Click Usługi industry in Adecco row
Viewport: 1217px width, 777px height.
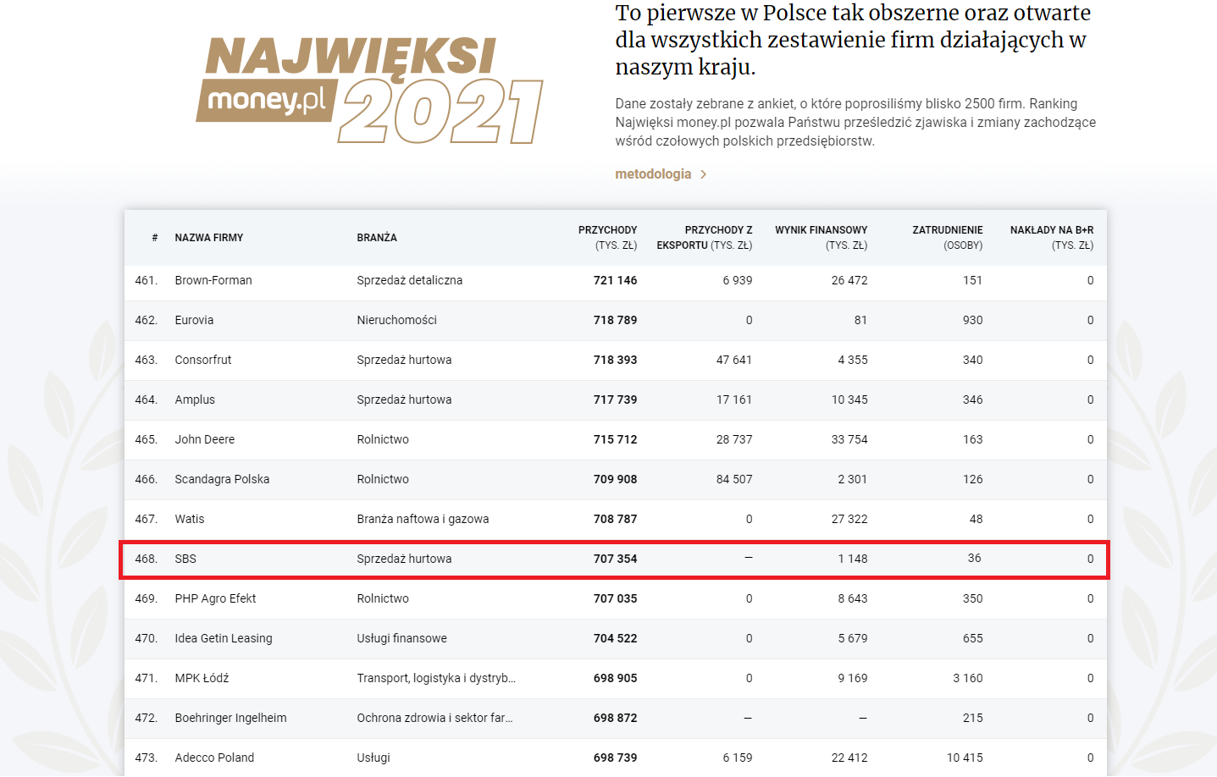(373, 758)
